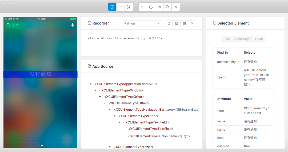Copy recorded code to clipboard
The image size is (288, 152).
tap(177, 23)
